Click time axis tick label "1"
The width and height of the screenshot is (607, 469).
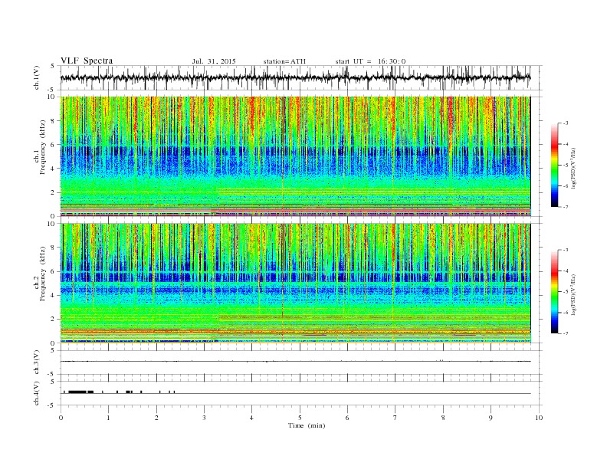coord(108,418)
